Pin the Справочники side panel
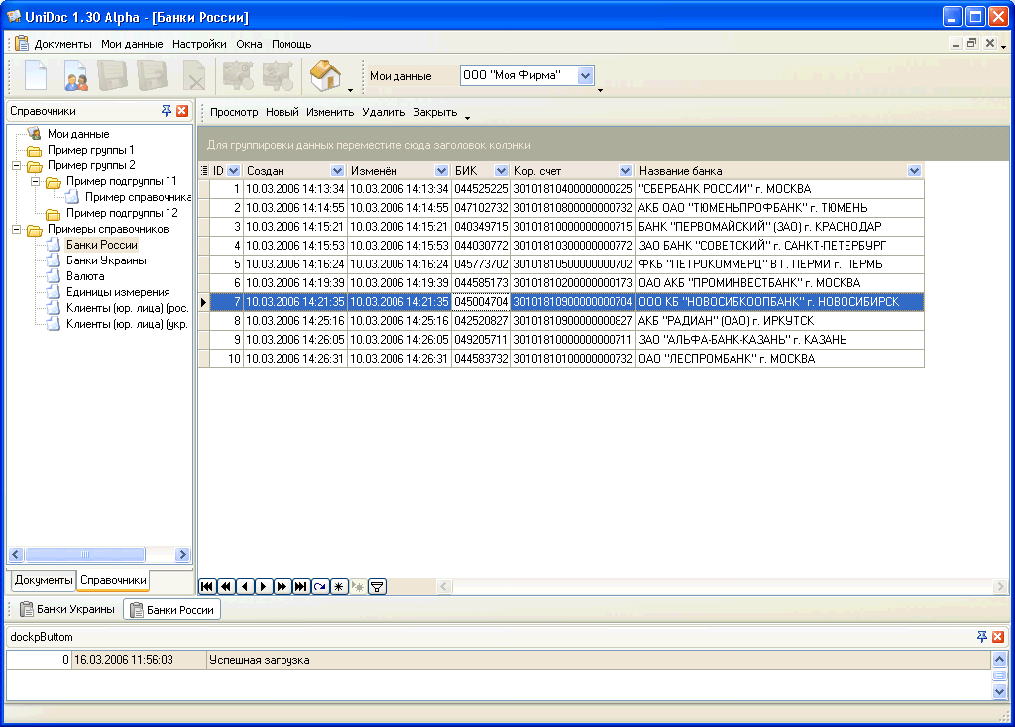This screenshot has width=1015, height=727. click(x=167, y=111)
